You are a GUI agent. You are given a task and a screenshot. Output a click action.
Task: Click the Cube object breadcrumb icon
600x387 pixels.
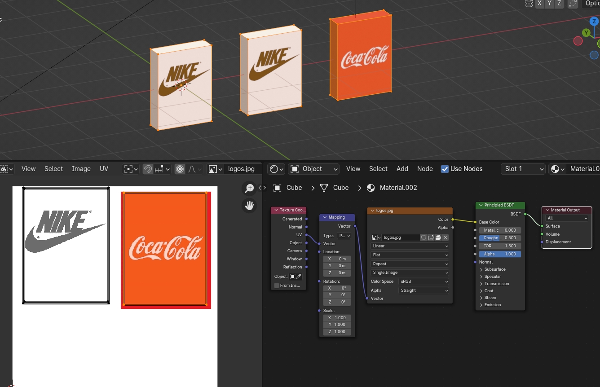coord(278,188)
